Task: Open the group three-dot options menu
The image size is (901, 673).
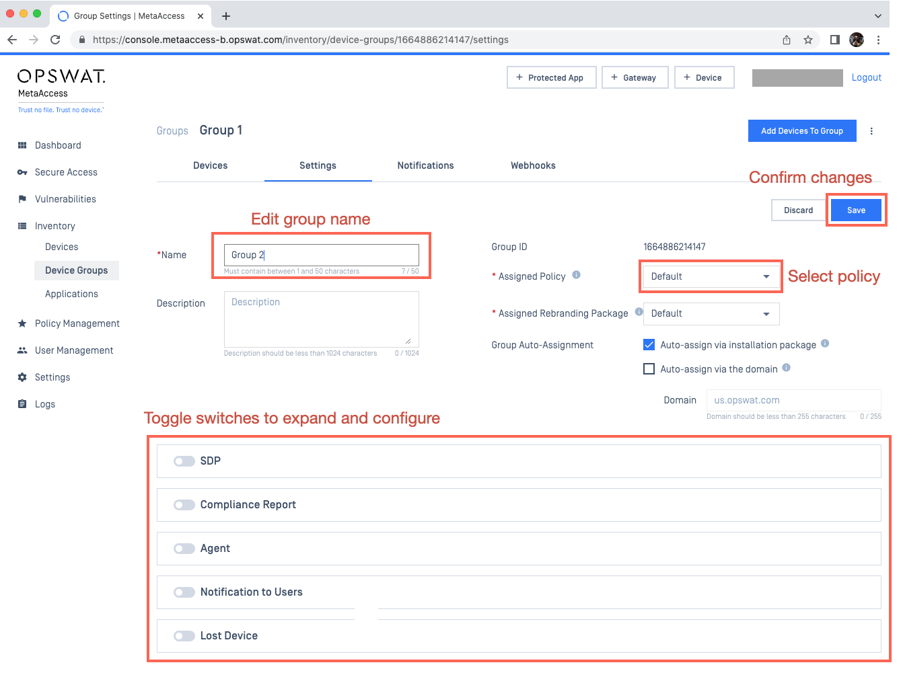Action: point(871,131)
